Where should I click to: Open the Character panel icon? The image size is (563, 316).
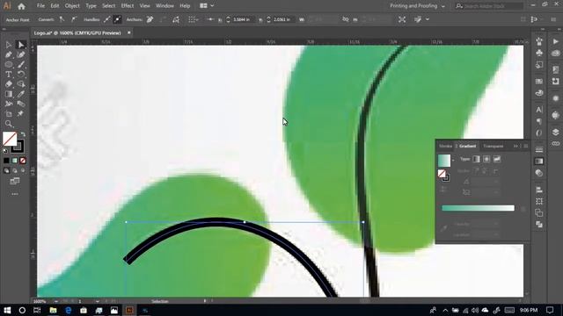click(539, 110)
